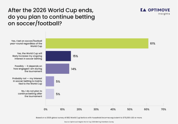Click the Optimove logo icon
This screenshot has height=124, width=178.
[143, 10]
